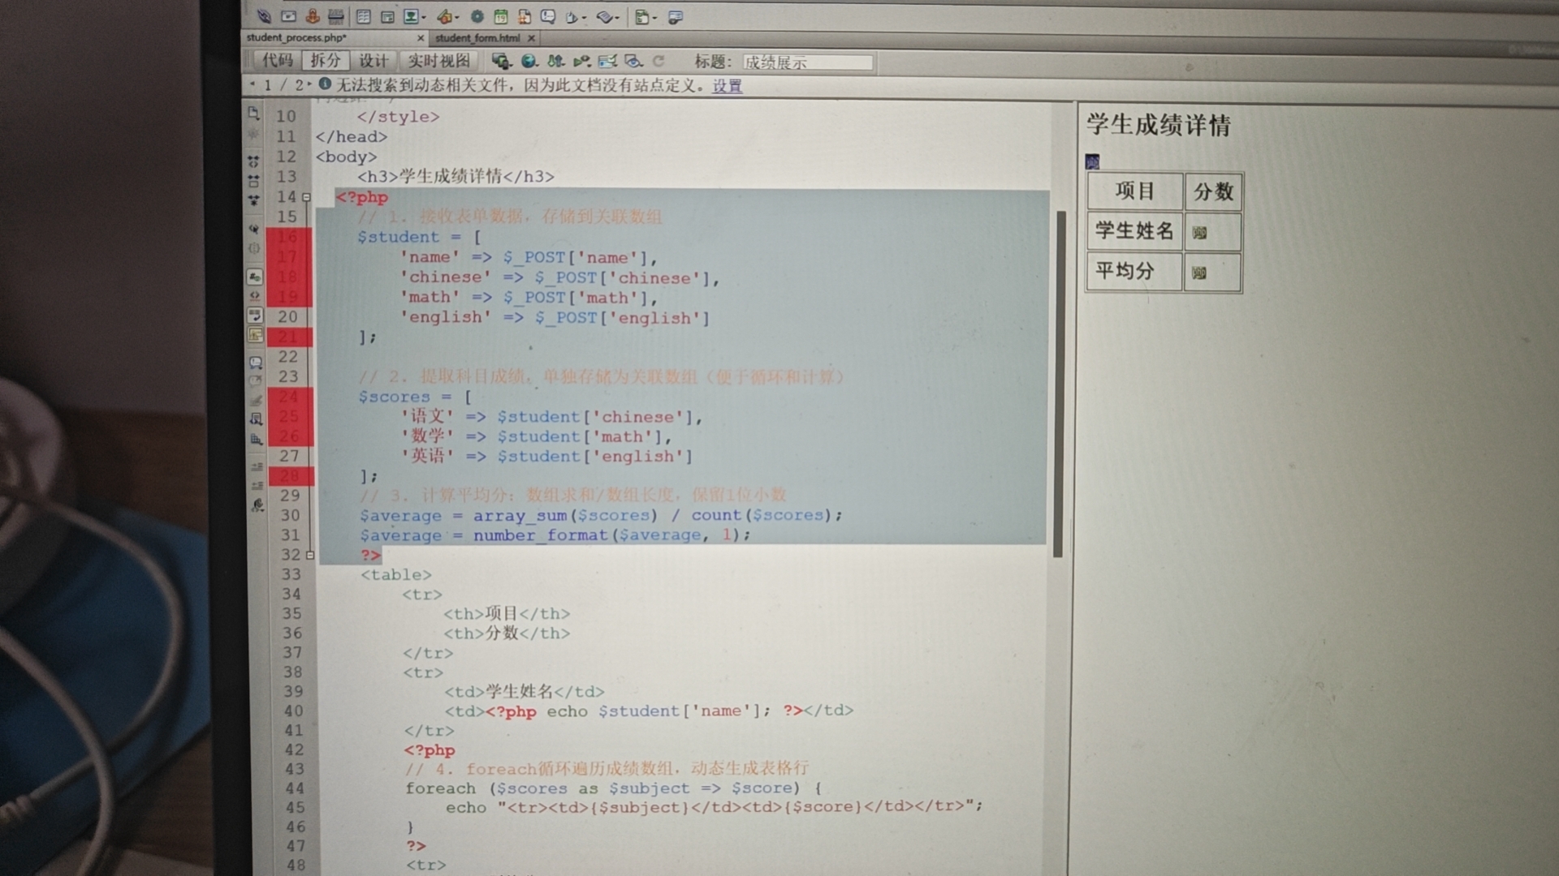Click the Refresh Design View icon
Viewport: 1559px width, 876px height.
pos(659,62)
